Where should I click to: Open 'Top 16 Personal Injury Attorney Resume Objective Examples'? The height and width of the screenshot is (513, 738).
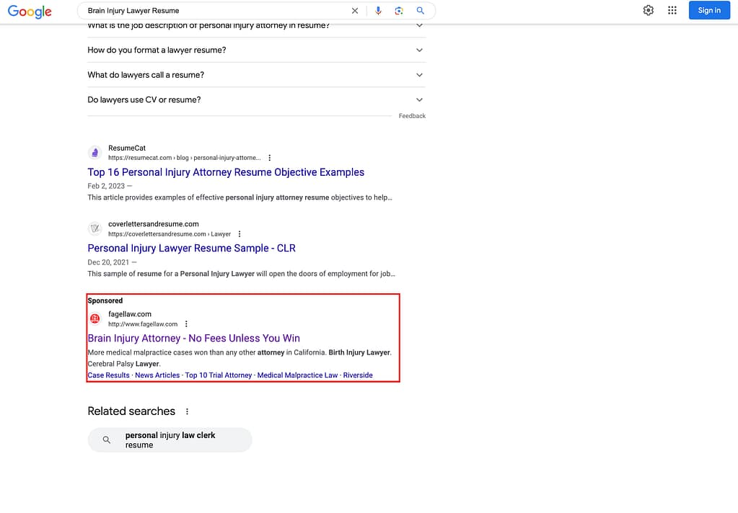tap(226, 173)
